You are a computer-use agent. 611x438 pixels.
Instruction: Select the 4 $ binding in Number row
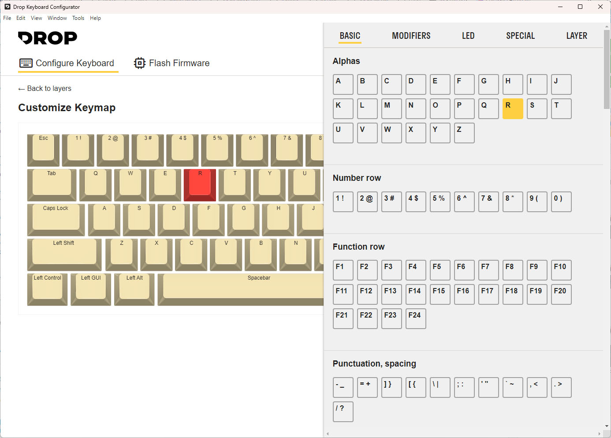416,202
